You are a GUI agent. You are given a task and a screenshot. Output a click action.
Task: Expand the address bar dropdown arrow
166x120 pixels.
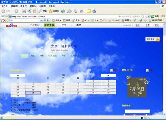[149, 17]
